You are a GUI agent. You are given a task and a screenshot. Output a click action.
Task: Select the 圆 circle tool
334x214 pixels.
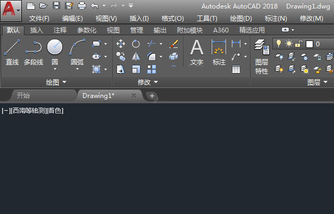(55, 52)
